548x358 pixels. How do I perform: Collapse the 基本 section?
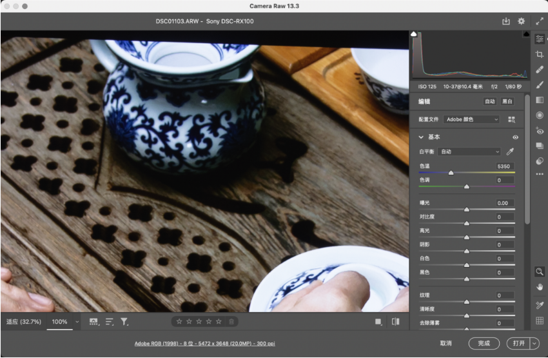click(421, 137)
